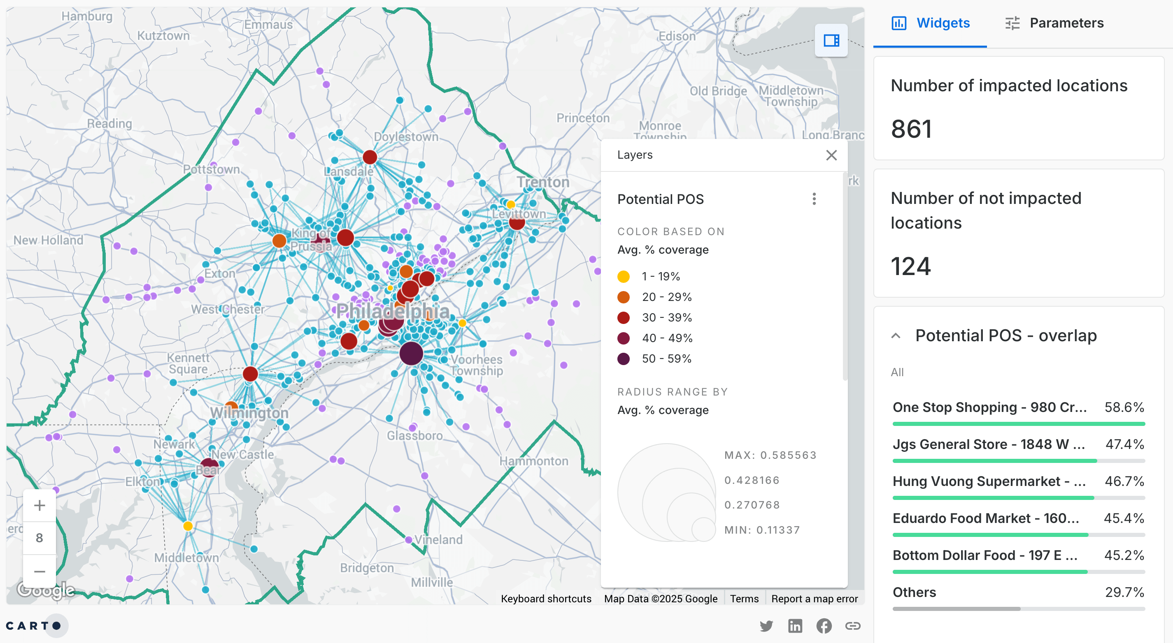Toggle the sidebar panel icon on map
Viewport: 1173px width, 643px height.
[x=831, y=40]
